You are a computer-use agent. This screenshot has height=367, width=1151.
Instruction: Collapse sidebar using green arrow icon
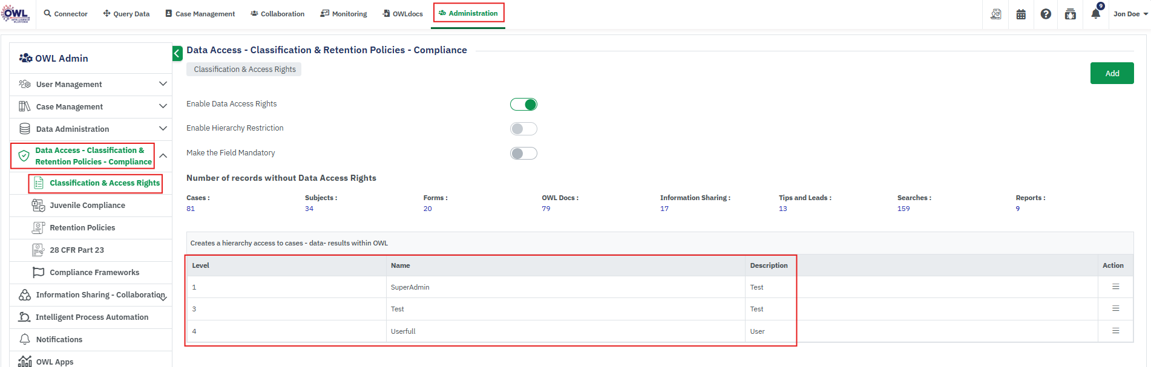click(x=177, y=53)
